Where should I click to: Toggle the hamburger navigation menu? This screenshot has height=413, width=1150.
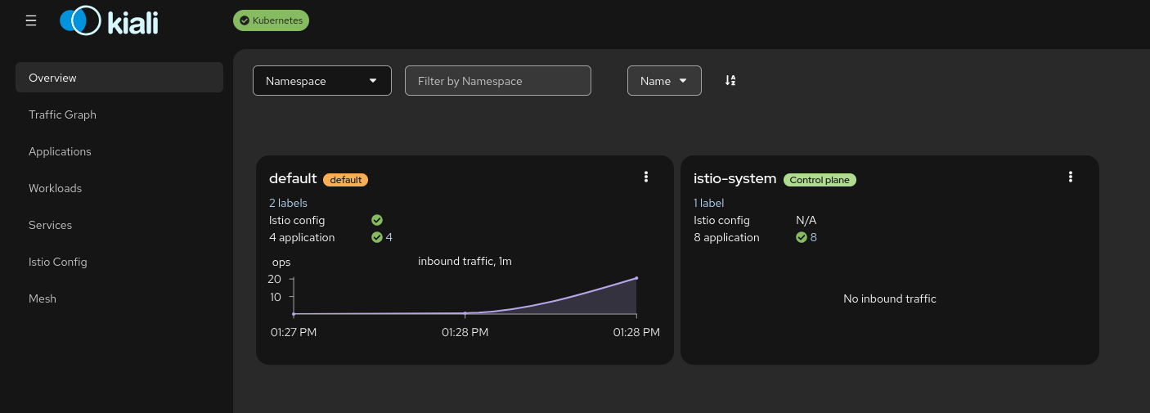pos(31,20)
